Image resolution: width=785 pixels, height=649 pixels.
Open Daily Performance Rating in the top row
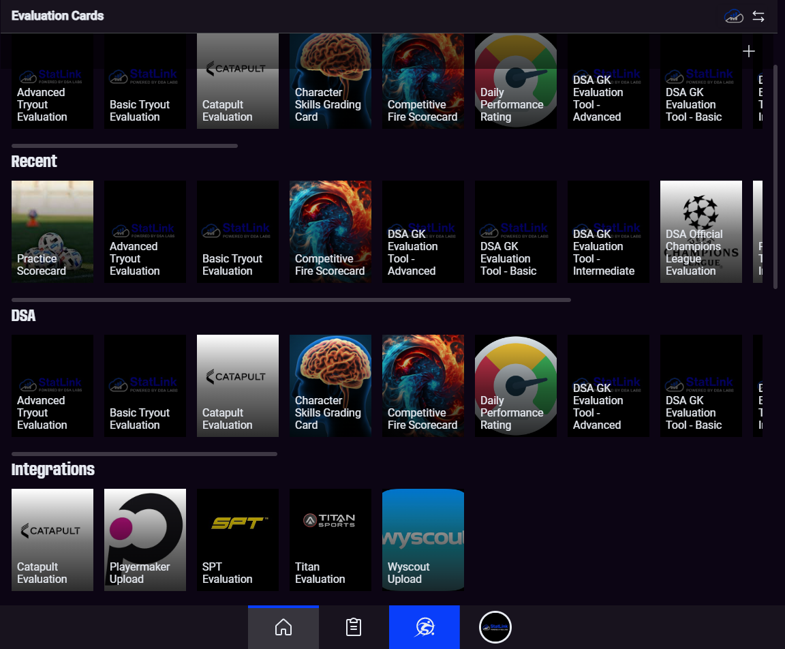[516, 81]
